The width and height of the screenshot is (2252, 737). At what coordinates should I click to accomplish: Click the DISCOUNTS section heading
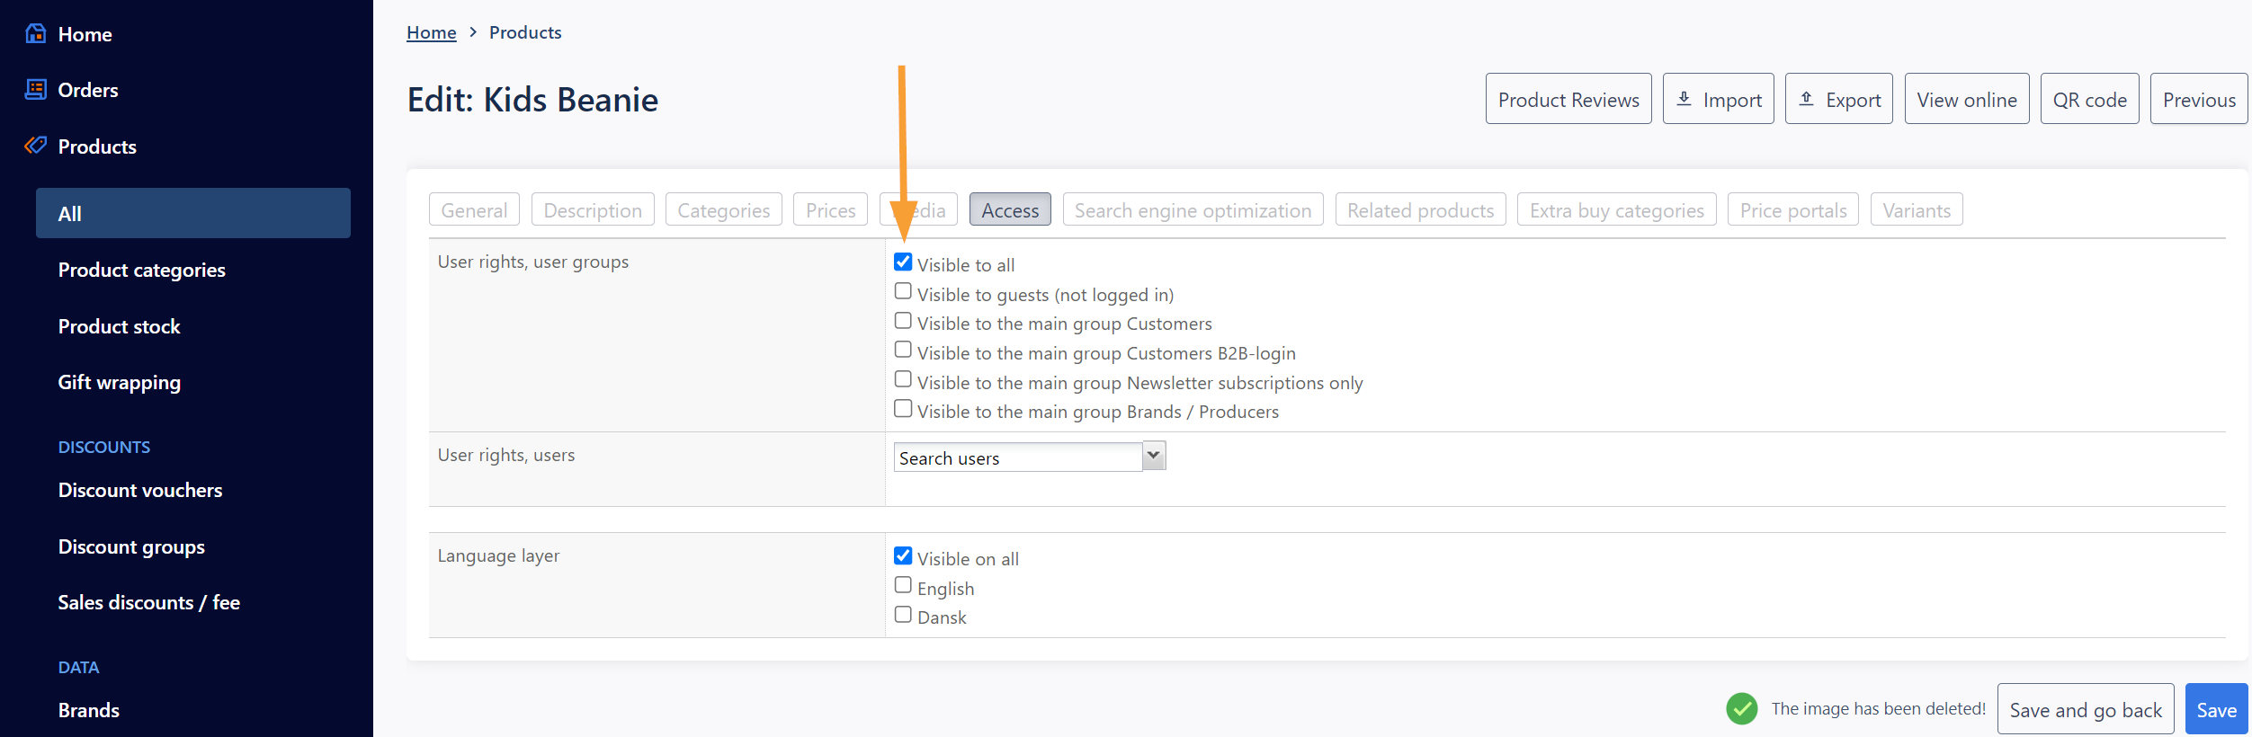coord(103,447)
